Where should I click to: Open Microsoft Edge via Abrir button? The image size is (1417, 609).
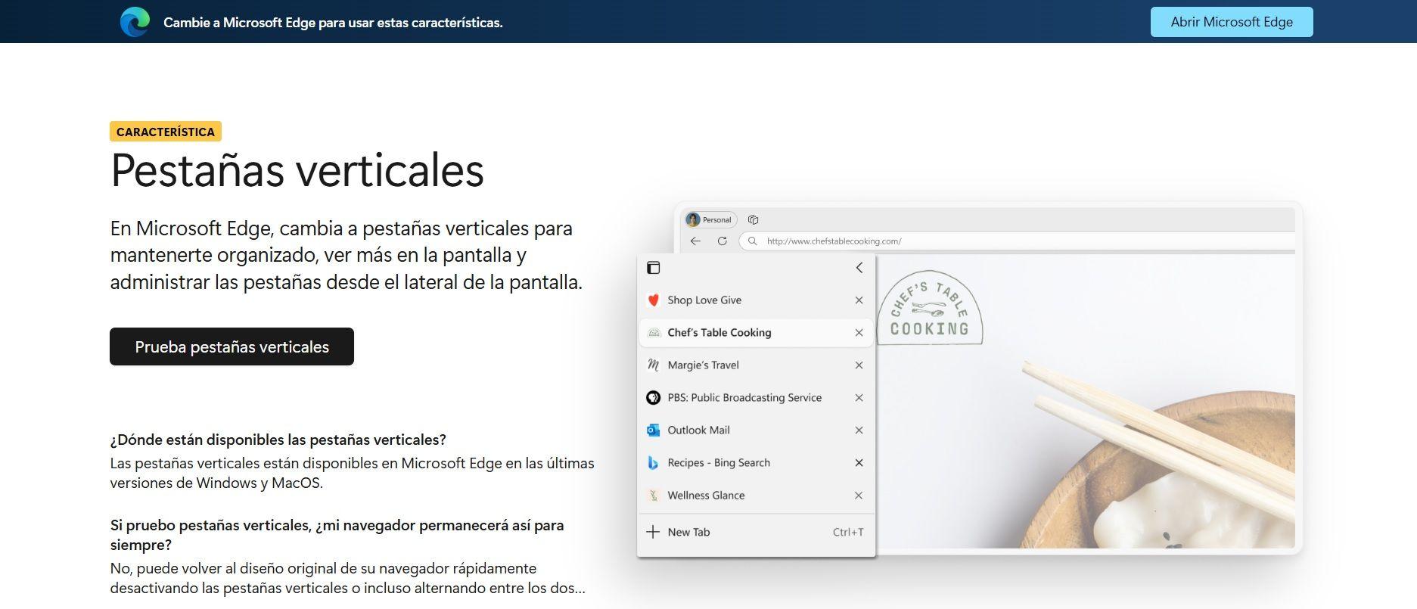coord(1232,22)
